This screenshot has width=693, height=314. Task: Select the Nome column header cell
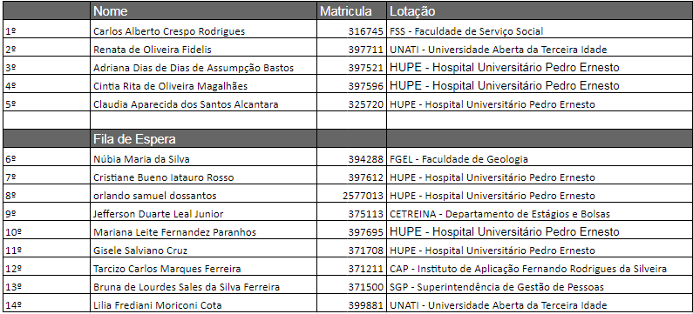coord(203,11)
